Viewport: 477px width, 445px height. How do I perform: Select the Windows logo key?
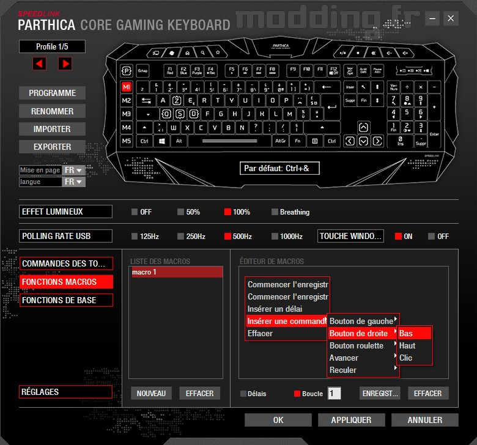(x=162, y=141)
